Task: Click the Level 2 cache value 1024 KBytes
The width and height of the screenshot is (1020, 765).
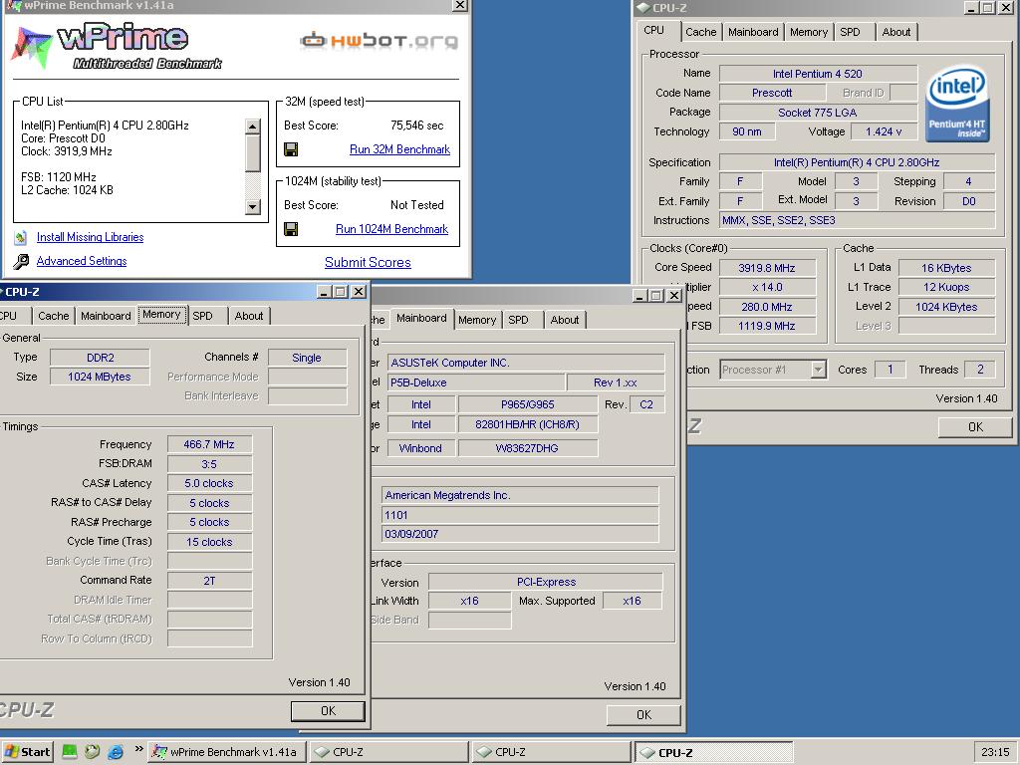Action: 946,307
